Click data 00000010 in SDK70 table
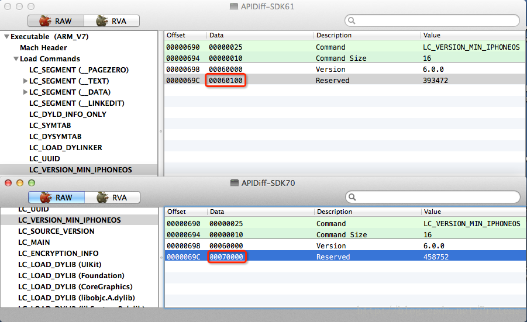Image resolution: width=527 pixels, height=322 pixels. tap(226, 235)
